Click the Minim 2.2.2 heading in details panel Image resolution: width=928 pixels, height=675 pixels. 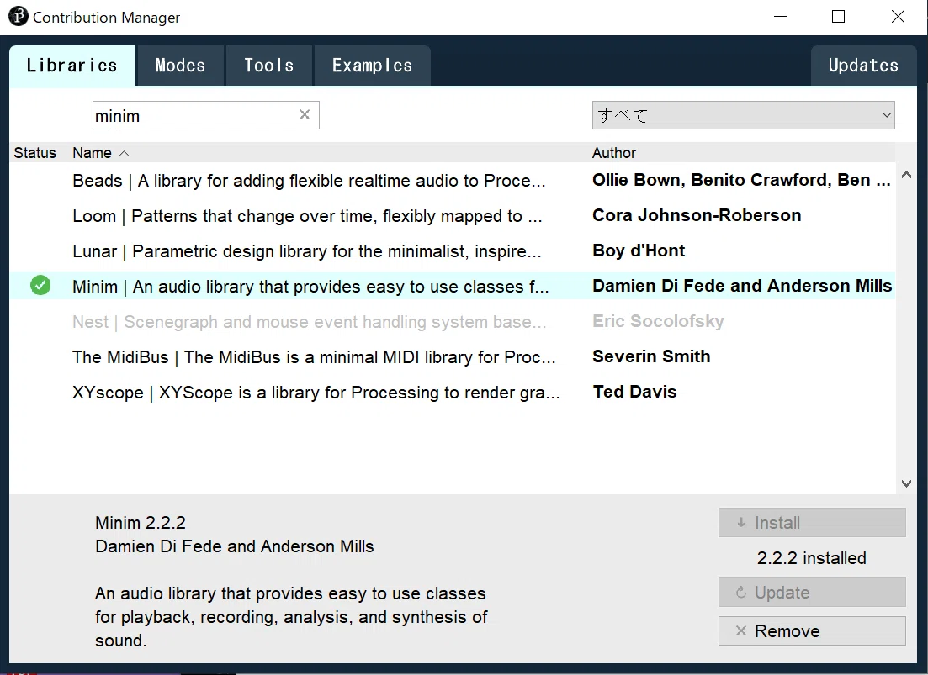141,523
